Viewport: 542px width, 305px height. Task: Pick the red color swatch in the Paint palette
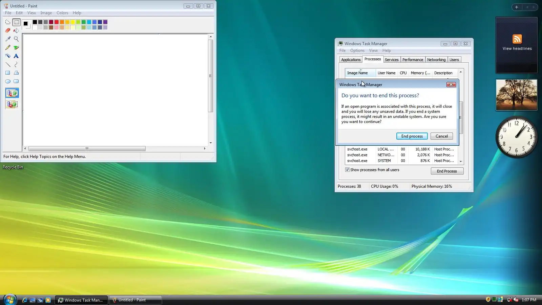click(57, 22)
